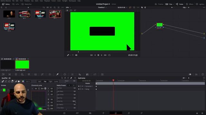Expand the Sizing keyframe track
The image size is (206, 115).
[84, 89]
